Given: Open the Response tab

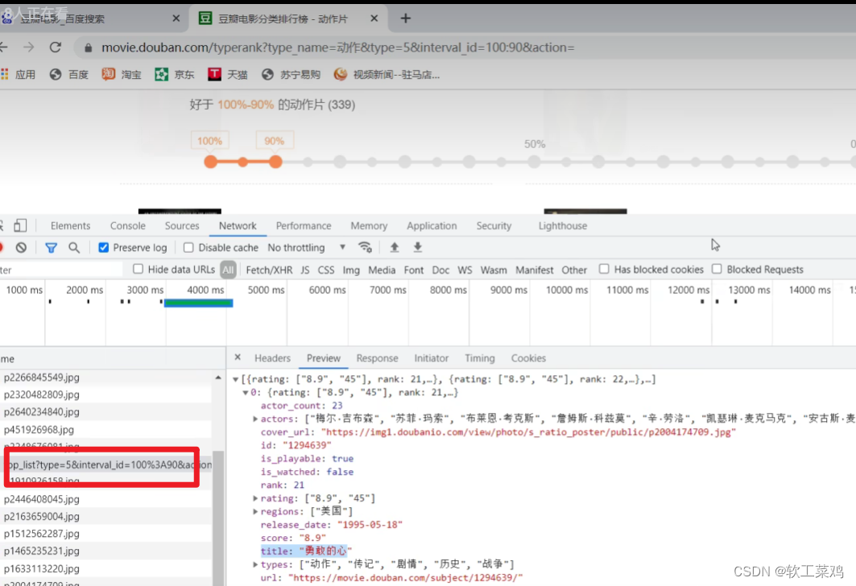Looking at the screenshot, I should (x=377, y=358).
